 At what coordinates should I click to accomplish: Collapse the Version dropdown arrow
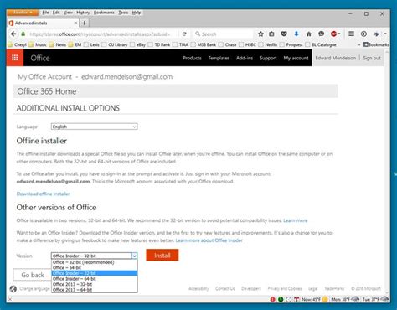point(134,256)
